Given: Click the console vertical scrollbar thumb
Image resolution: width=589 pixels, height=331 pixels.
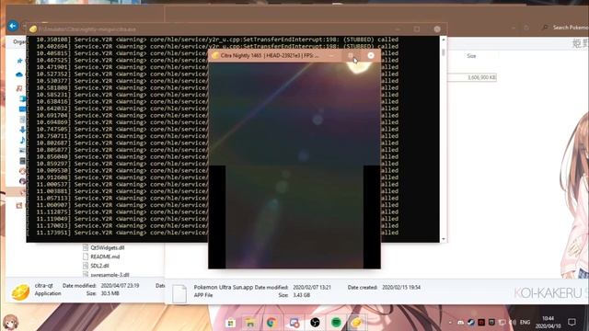Looking at the screenshot, I should [x=444, y=52].
